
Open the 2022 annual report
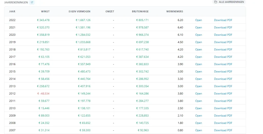[x=199, y=20]
